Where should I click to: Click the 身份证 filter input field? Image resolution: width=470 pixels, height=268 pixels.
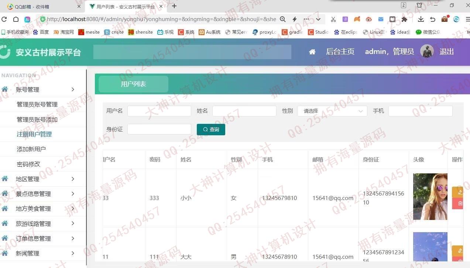tap(159, 129)
